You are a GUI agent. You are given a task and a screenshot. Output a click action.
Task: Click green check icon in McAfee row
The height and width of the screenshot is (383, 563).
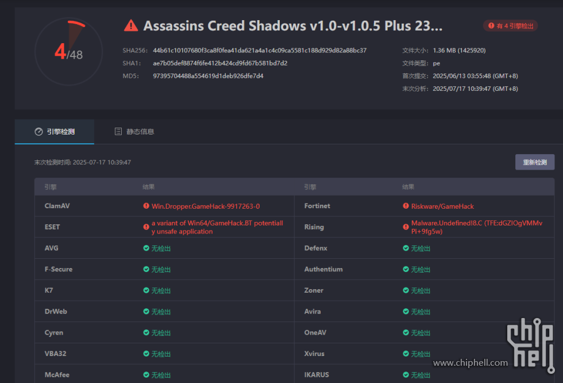tap(146, 375)
